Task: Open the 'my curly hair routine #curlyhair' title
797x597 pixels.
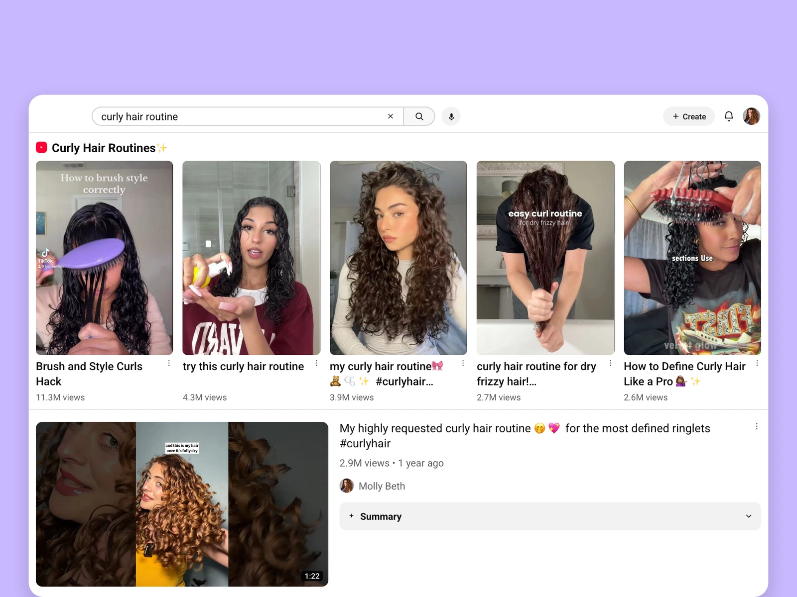Action: coord(386,374)
